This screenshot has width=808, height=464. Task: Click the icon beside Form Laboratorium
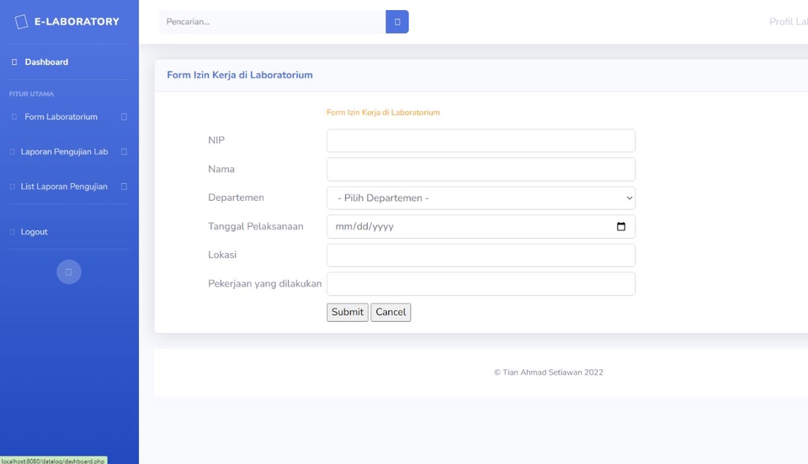pos(14,117)
